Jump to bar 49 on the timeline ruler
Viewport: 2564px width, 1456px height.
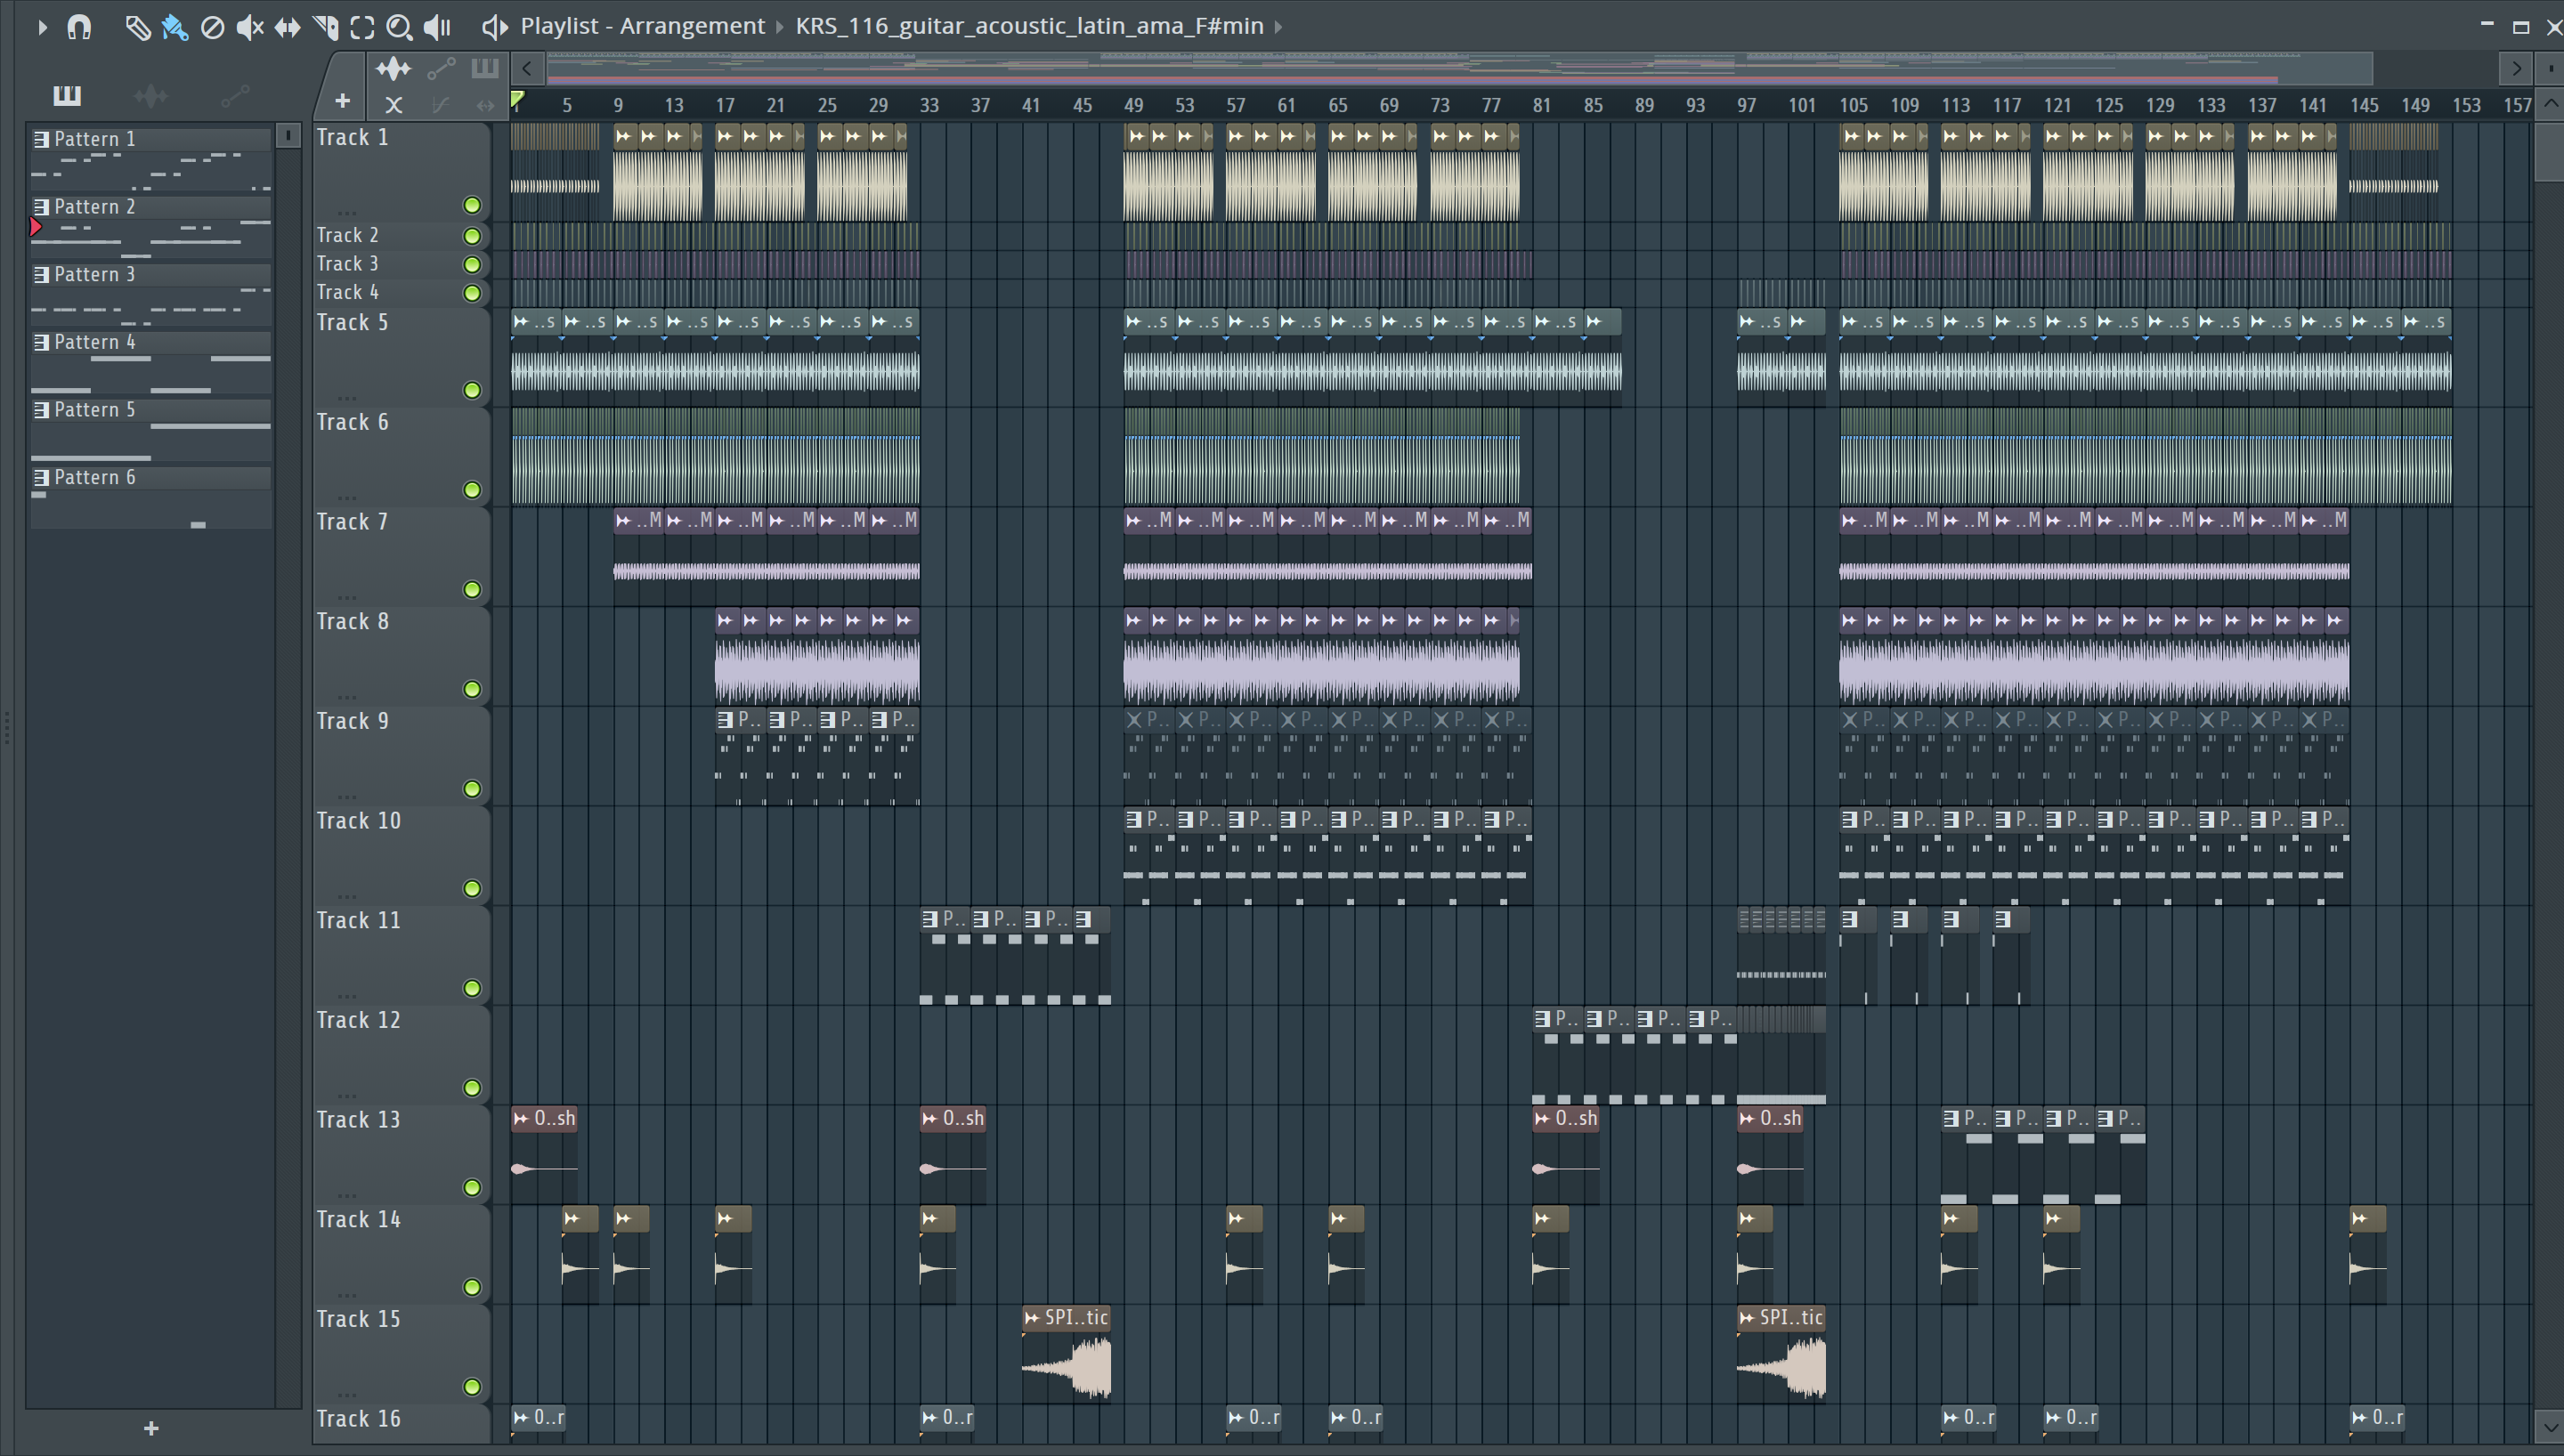1133,105
